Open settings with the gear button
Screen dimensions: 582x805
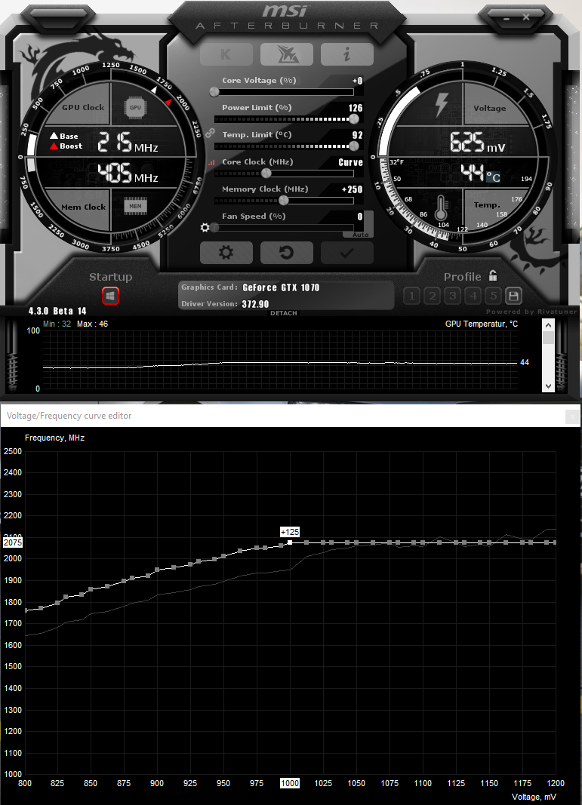pyautogui.click(x=226, y=253)
